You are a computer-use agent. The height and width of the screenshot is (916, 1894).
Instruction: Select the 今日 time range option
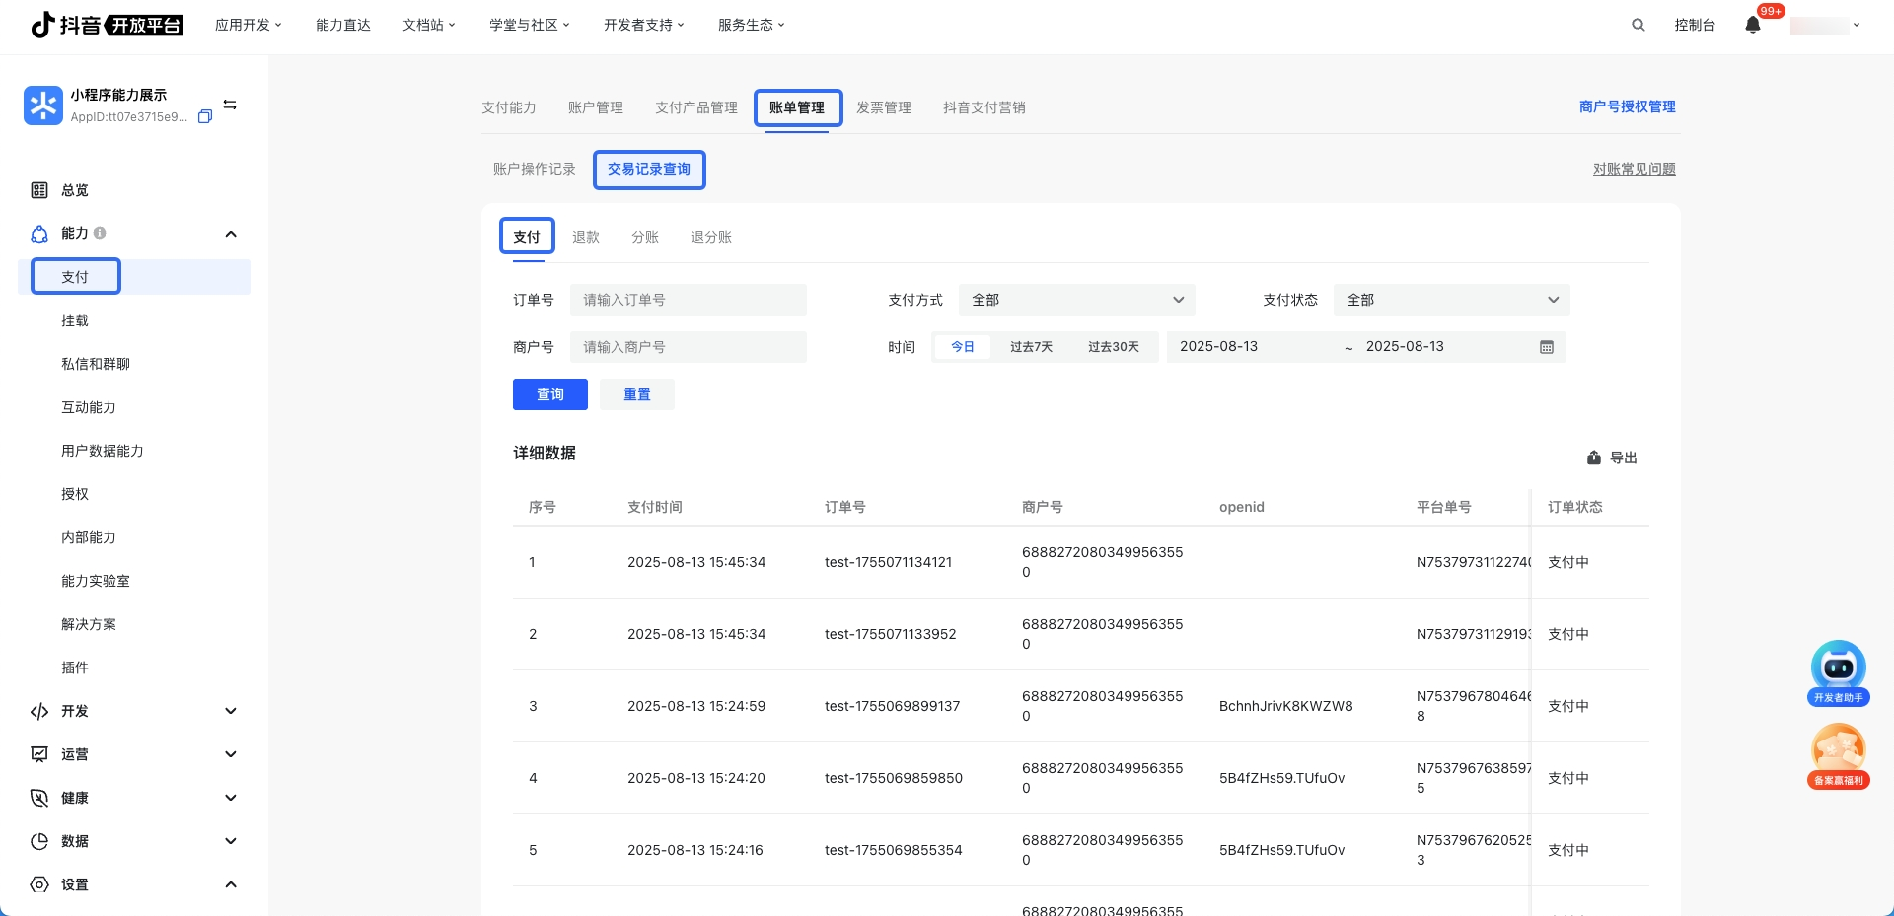coord(962,347)
